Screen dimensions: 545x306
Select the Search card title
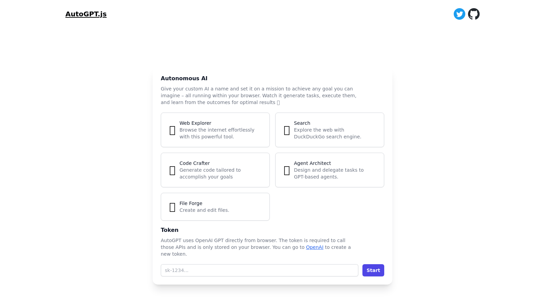pos(302,123)
